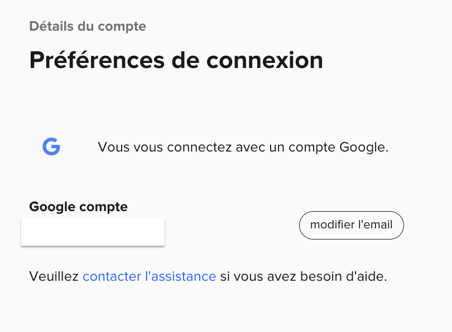Click the Préférences de connexion heading
The image size is (452, 332).
[x=176, y=60]
